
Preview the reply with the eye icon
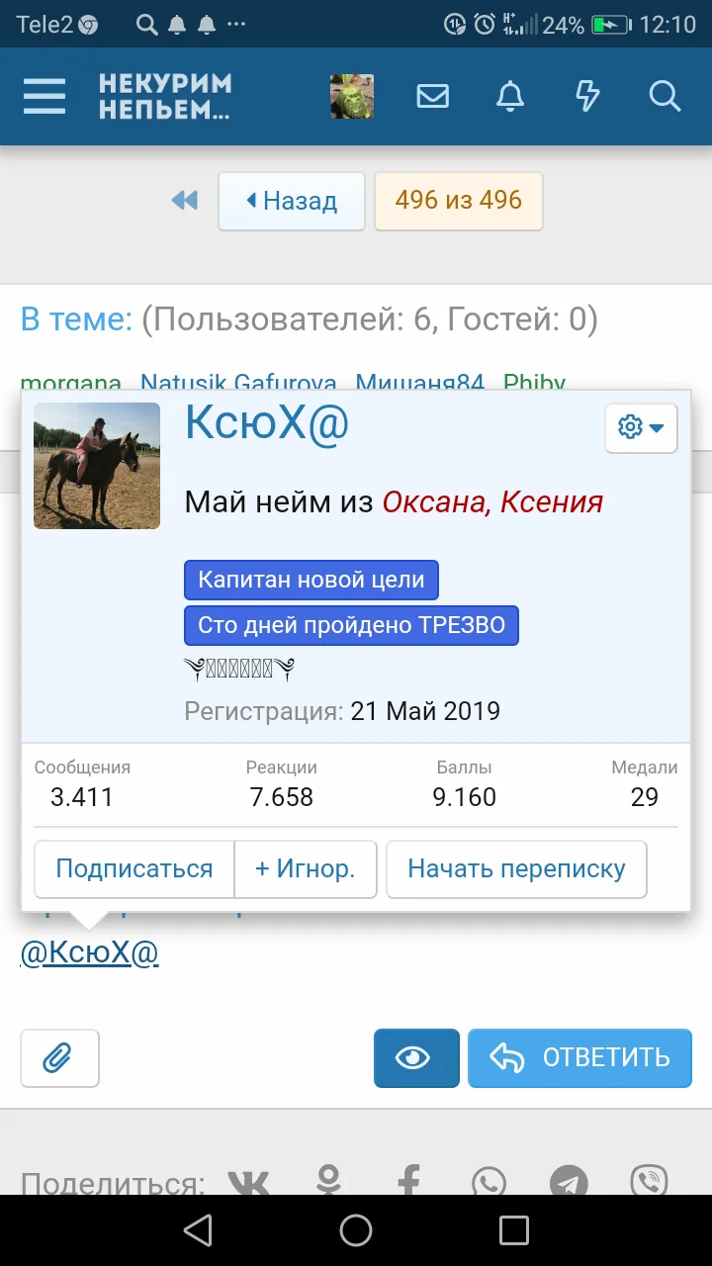[x=415, y=1057]
